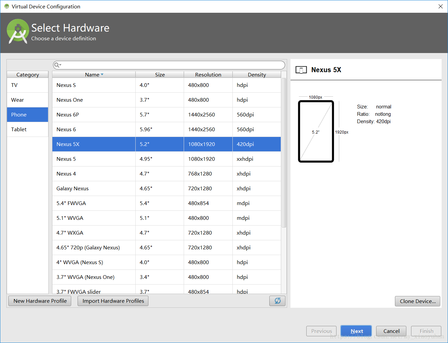Click the Clone Device button
The width and height of the screenshot is (448, 343).
(418, 301)
